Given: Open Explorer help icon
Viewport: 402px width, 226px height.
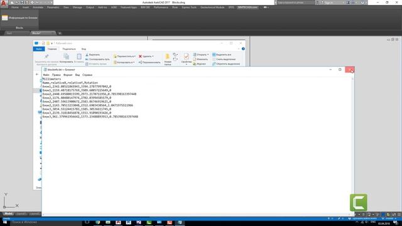Looking at the screenshot, I should tap(243, 49).
